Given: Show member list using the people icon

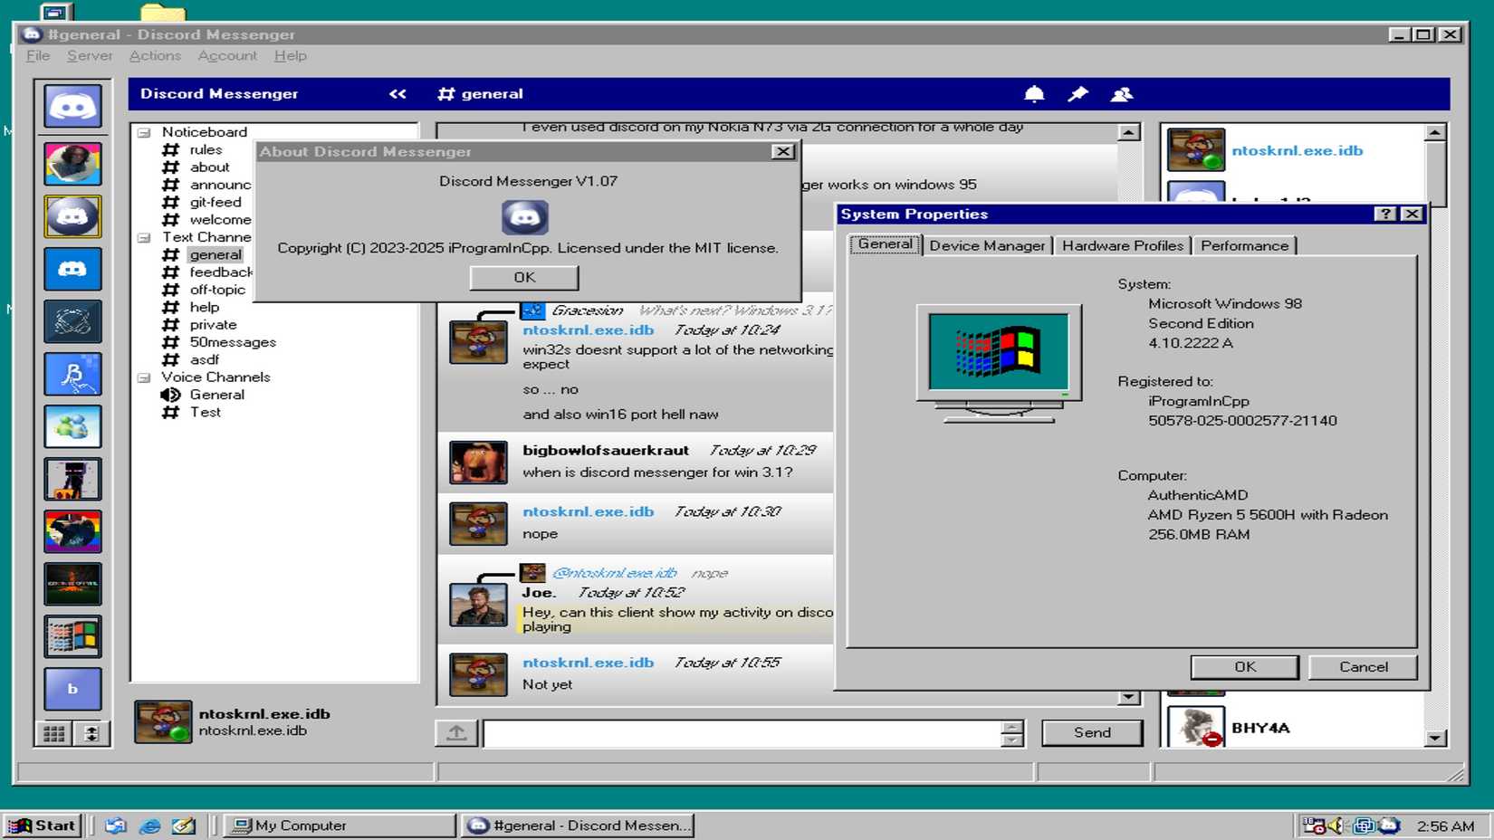Looking at the screenshot, I should 1123,93.
